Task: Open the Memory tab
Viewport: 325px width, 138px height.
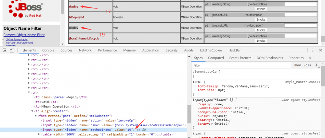Action: [130, 50]
